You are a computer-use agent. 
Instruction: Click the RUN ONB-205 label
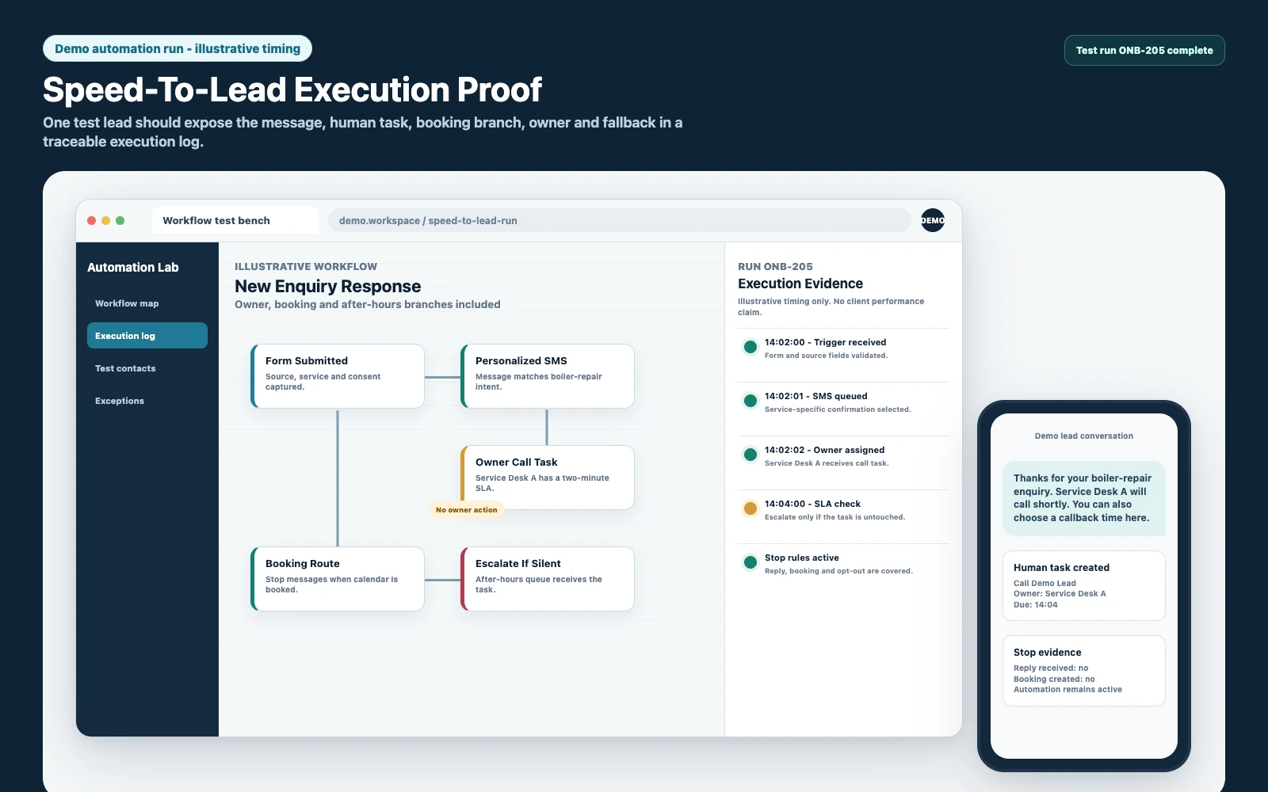pos(775,267)
